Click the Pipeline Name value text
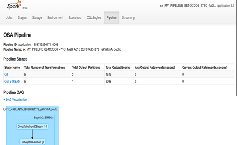The image size is (237, 145). coord(72,49)
